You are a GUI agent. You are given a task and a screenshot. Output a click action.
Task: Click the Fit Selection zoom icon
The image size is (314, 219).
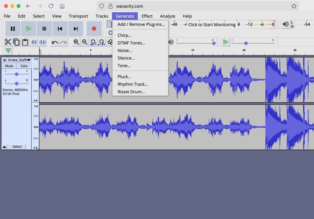click(x=93, y=42)
